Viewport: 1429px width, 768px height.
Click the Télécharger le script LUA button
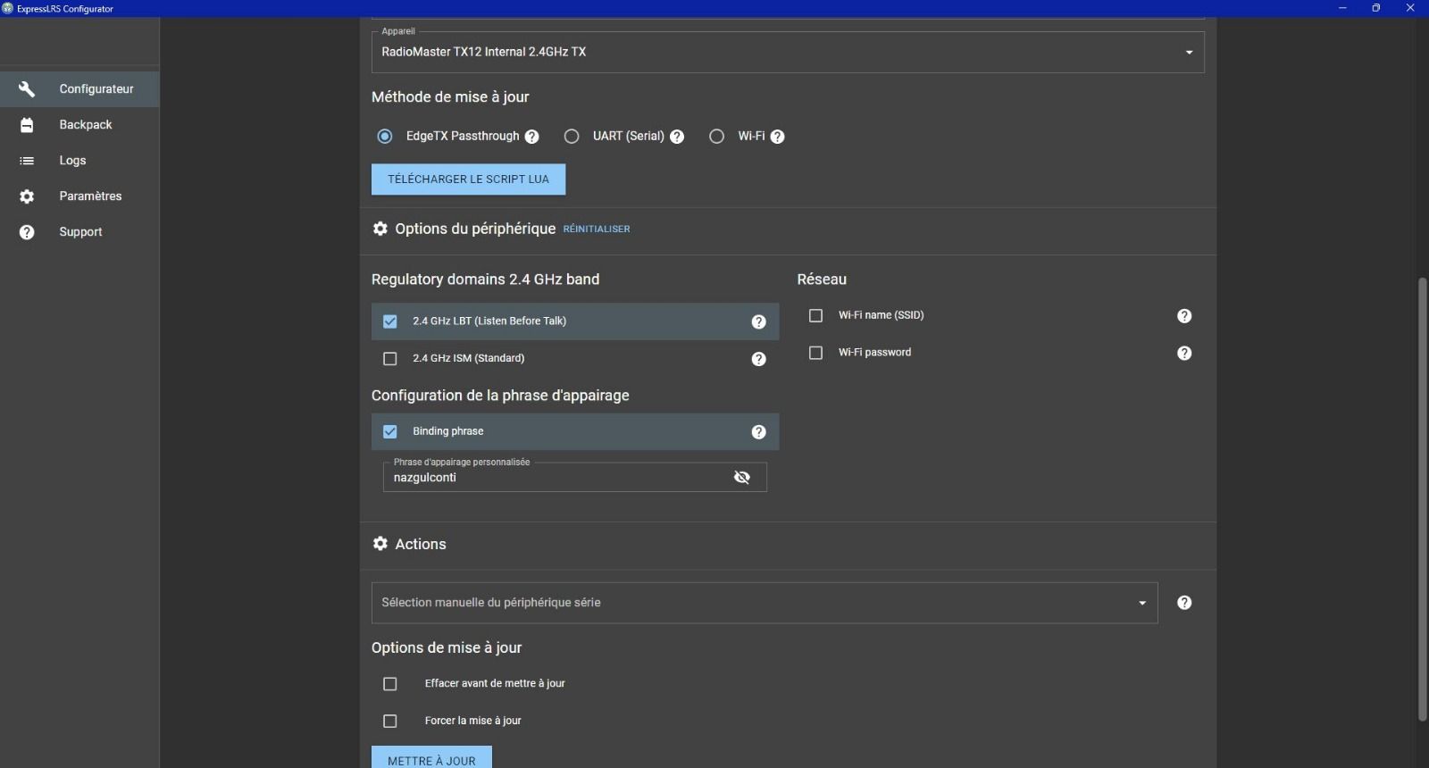468,179
